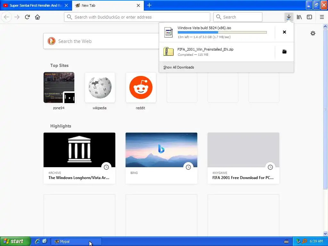Click the FIFA zip archive file icon
The height and width of the screenshot is (246, 328).
[x=168, y=52]
